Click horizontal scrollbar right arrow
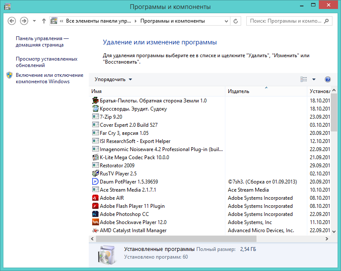The image size is (341, 271). coord(326,239)
